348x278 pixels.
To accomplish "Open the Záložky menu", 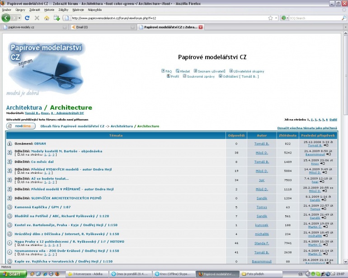I will click(63, 10).
